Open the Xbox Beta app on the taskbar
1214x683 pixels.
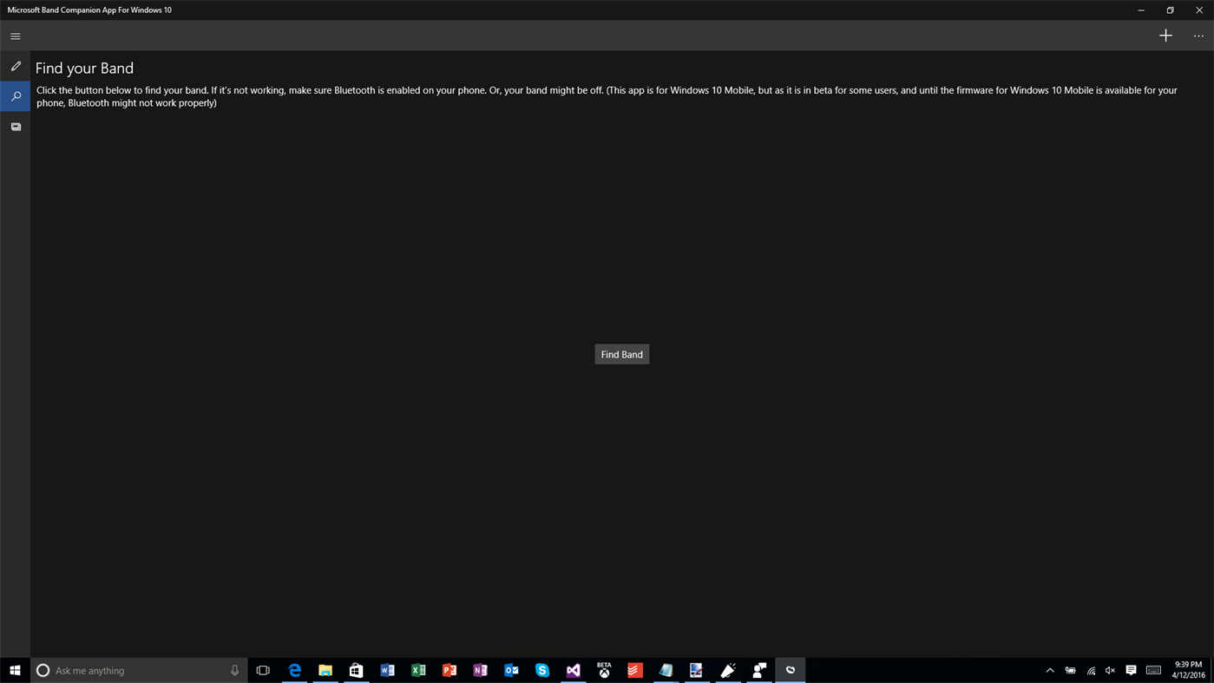pos(604,670)
